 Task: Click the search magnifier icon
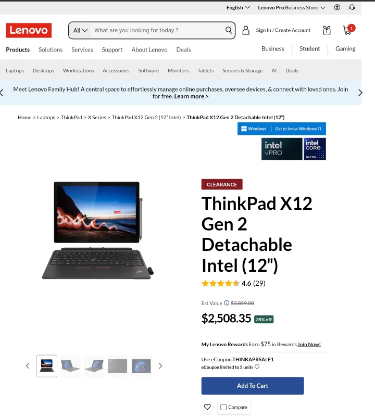pyautogui.click(x=229, y=30)
